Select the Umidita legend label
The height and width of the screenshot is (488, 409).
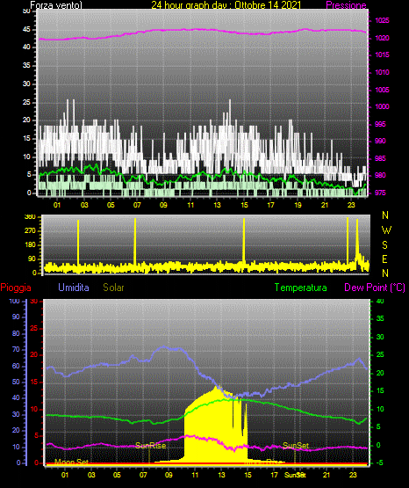[x=74, y=288]
